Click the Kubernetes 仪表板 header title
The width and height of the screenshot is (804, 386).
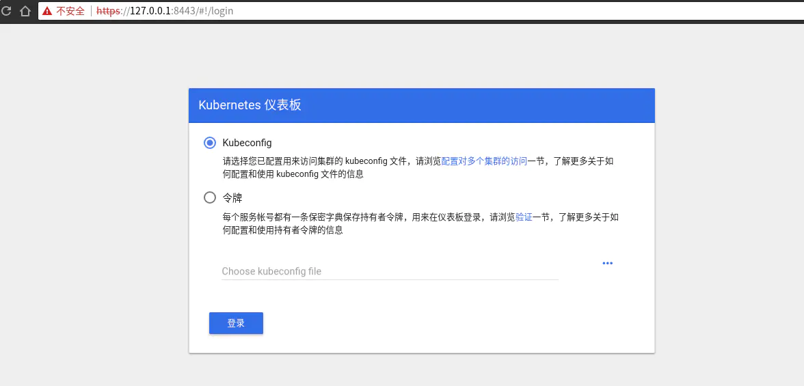(250, 105)
